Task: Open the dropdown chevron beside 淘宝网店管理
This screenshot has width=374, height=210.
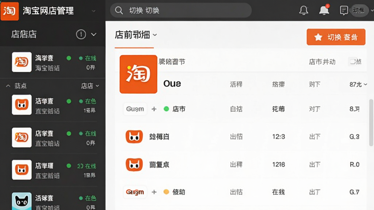Action: (94, 11)
